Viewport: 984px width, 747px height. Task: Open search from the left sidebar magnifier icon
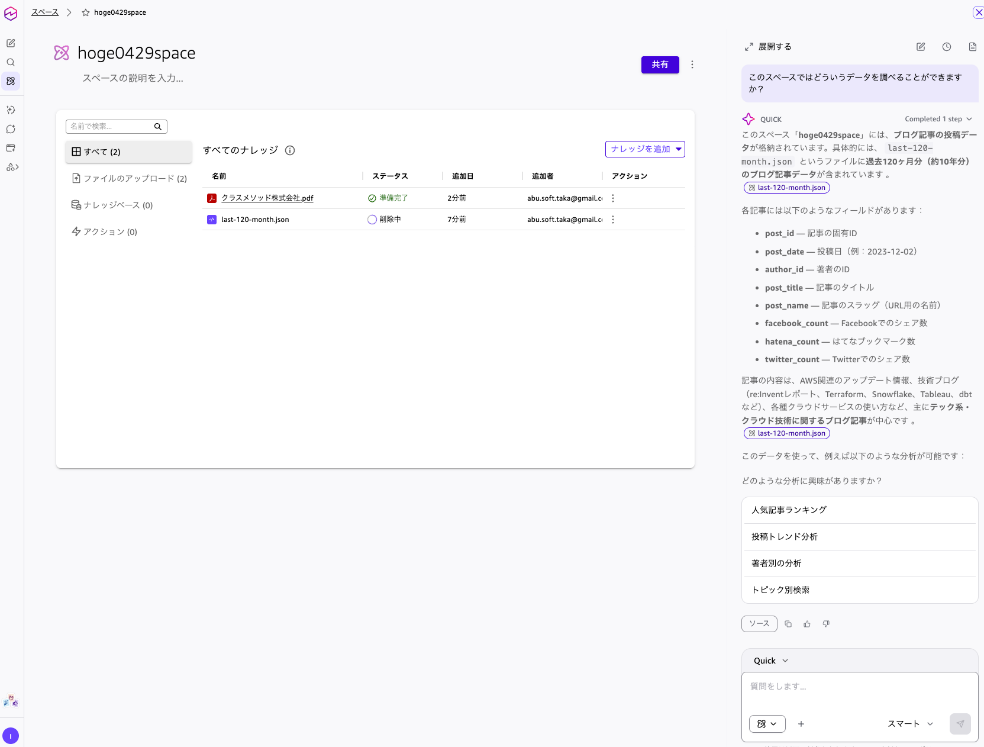pyautogui.click(x=11, y=62)
